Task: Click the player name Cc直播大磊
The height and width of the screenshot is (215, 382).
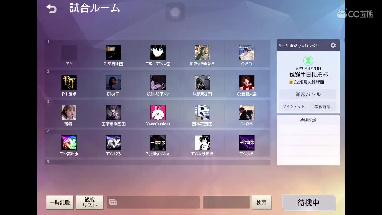Action: click(x=247, y=94)
